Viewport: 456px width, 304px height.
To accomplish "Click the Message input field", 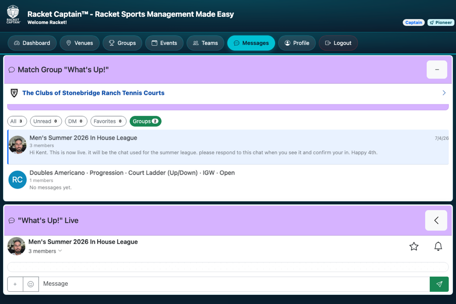I will click(x=234, y=284).
